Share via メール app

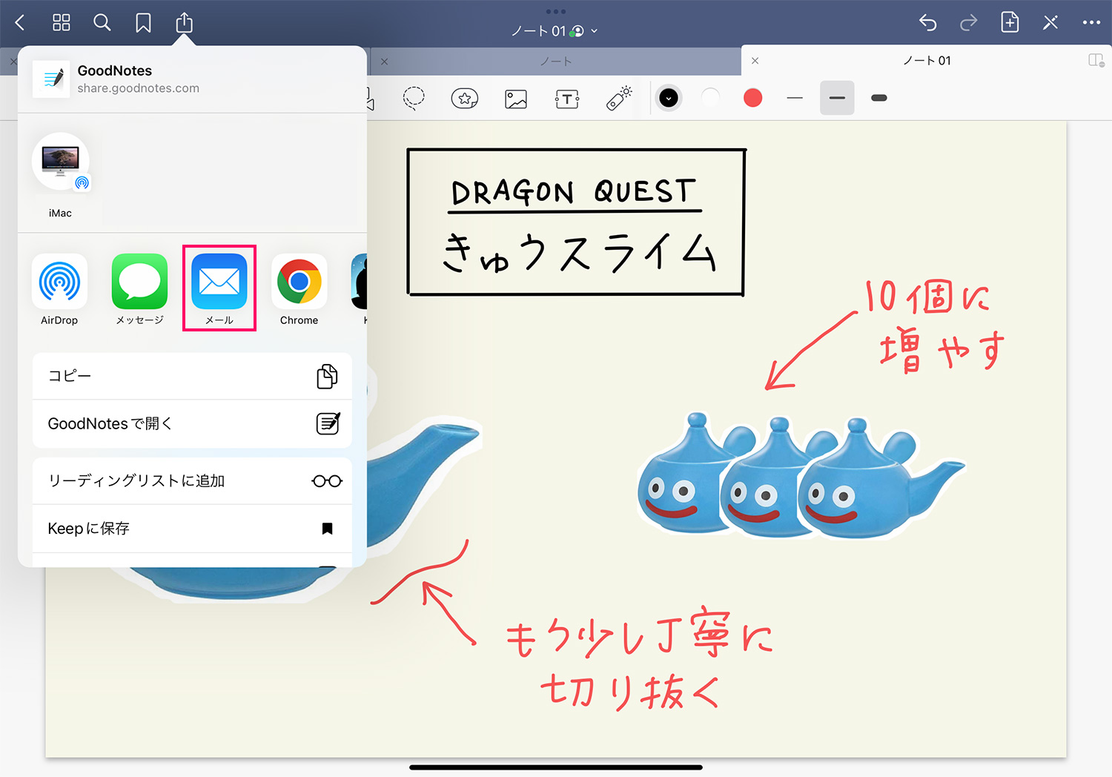219,290
